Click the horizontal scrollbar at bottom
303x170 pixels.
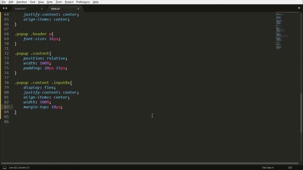[150, 163]
